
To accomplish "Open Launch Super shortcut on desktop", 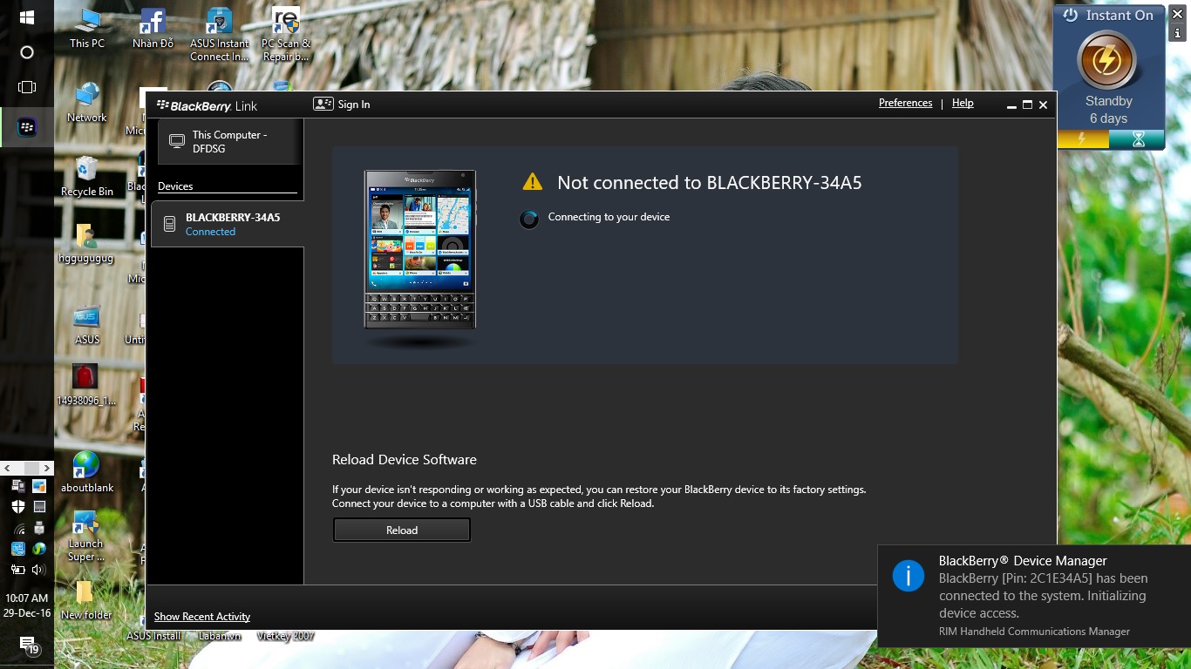I will (85, 537).
